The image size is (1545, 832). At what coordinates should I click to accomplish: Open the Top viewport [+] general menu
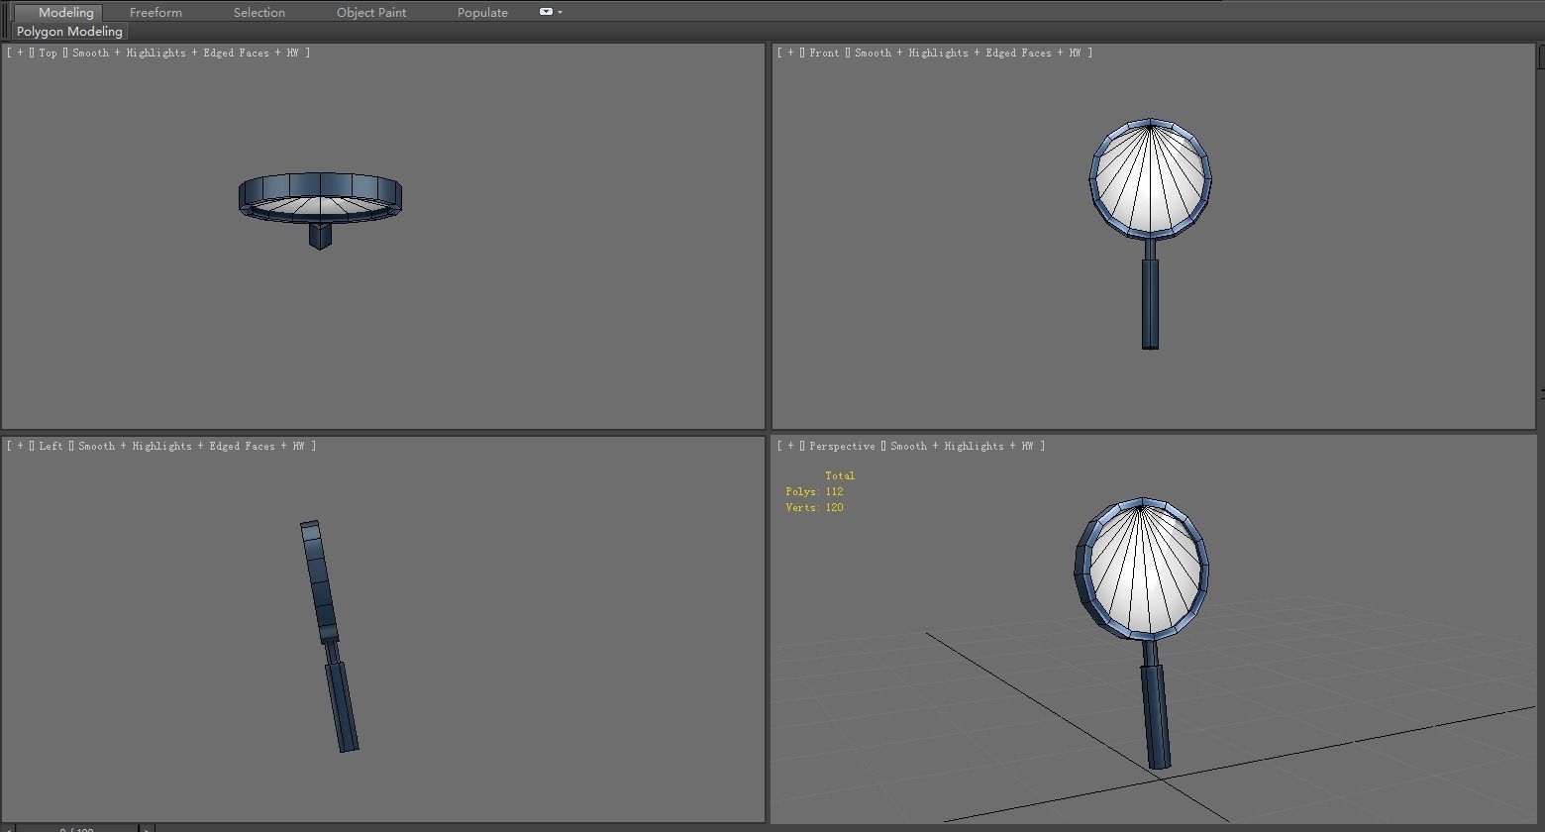click(x=20, y=52)
